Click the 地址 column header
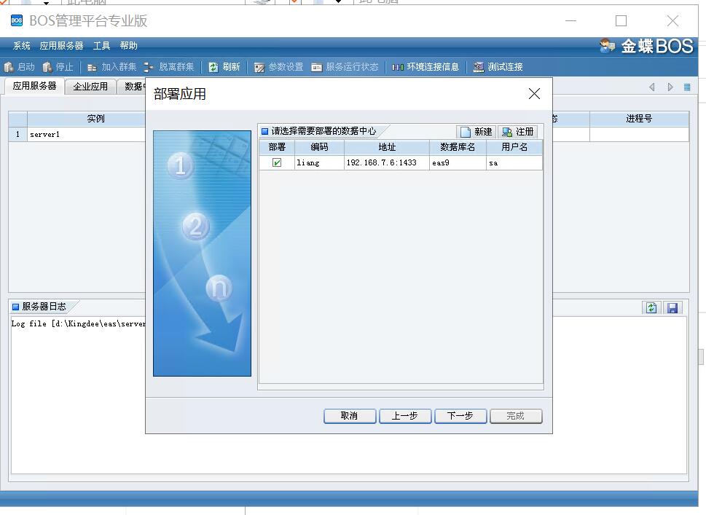Screen dimensions: 706x515 (387, 147)
